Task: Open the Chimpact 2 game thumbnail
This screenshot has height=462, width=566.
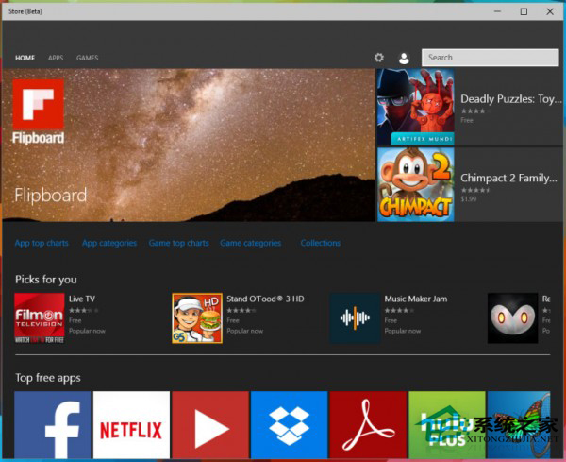Action: (415, 184)
